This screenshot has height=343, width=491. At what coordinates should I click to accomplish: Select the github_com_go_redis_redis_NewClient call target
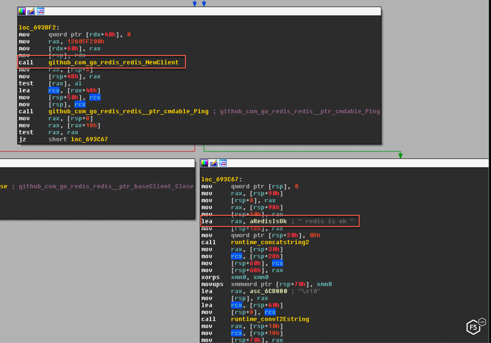click(x=113, y=62)
